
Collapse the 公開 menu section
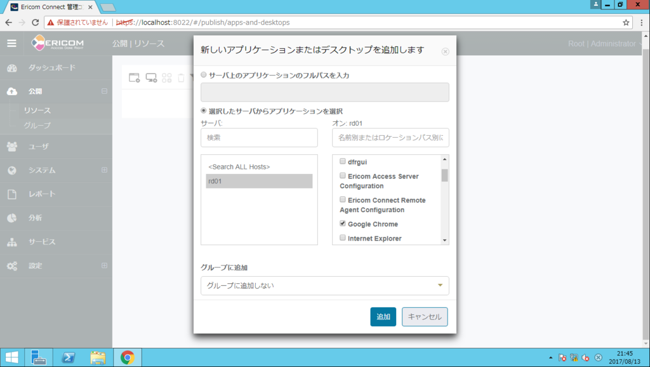click(105, 91)
